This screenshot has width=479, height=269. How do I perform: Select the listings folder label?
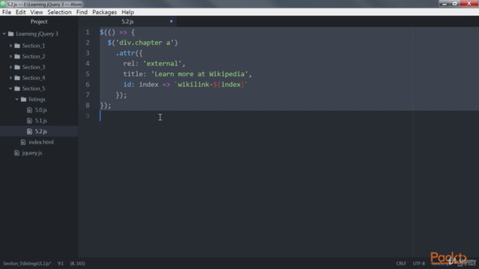tap(37, 99)
